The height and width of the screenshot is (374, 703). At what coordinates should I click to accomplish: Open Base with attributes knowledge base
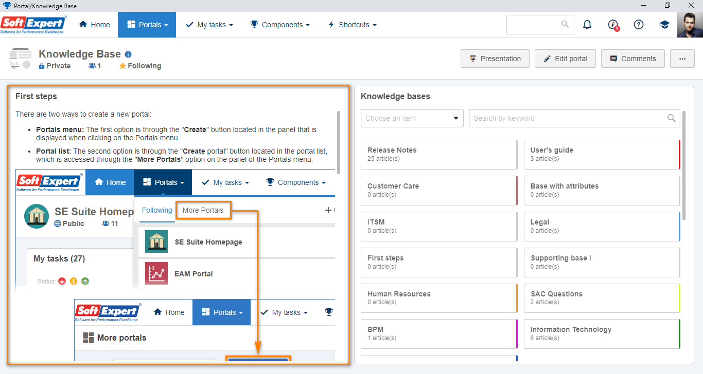tap(602, 191)
